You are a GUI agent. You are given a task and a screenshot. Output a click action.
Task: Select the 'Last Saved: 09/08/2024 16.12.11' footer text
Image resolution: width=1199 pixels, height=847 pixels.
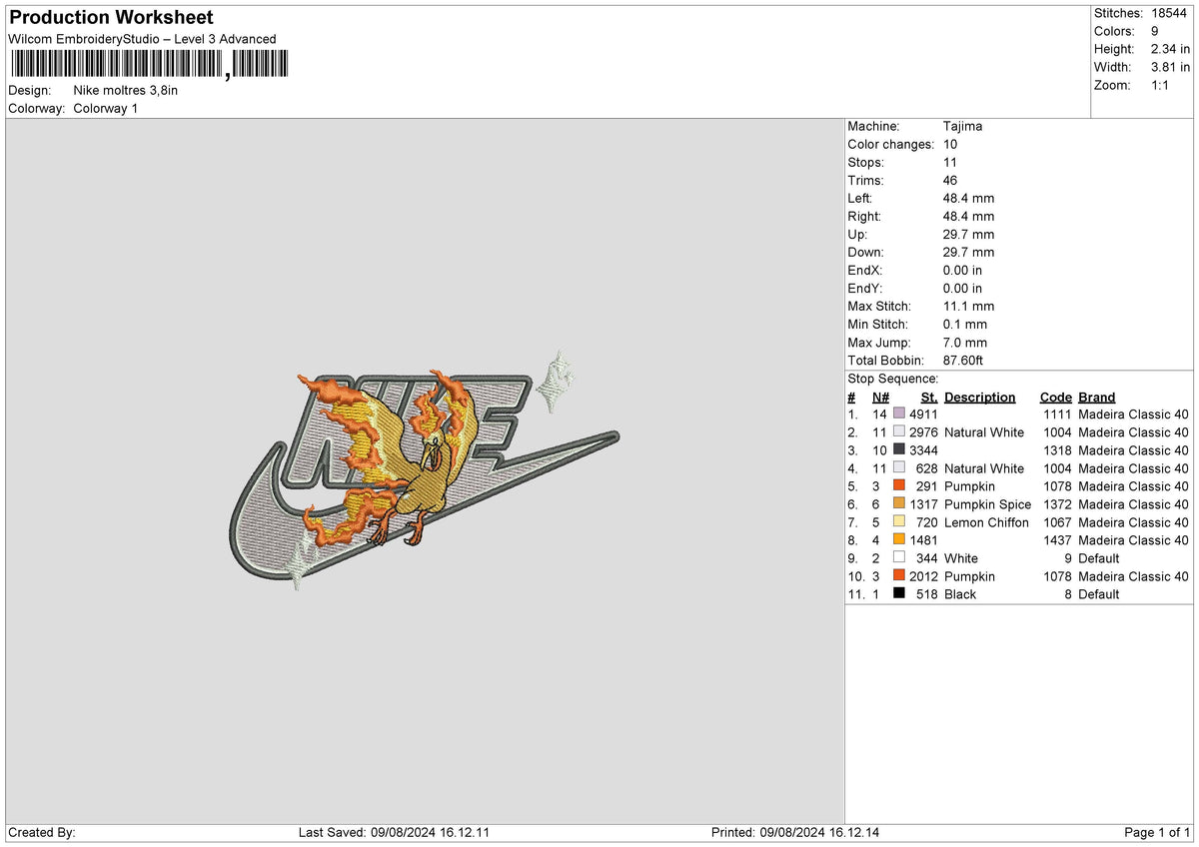394,832
